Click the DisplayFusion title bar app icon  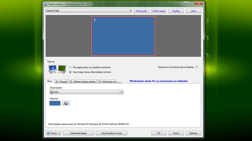[45, 4]
